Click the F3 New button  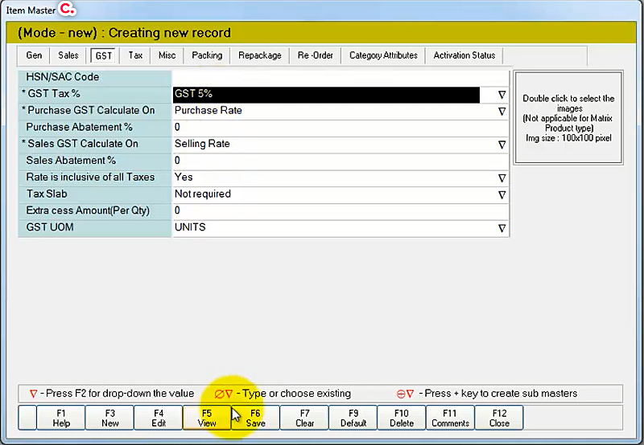click(x=109, y=418)
